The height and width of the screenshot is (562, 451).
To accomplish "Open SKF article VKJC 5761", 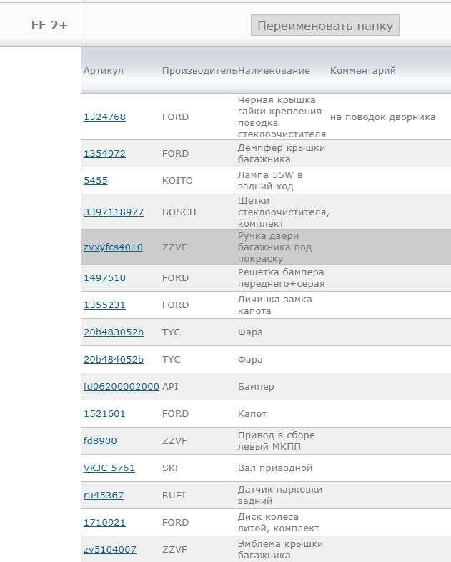I will [x=109, y=468].
